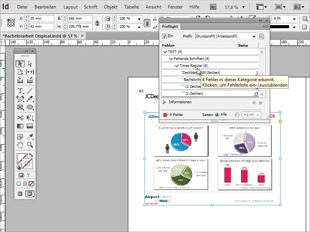Open the Tabelle menu

131,7
